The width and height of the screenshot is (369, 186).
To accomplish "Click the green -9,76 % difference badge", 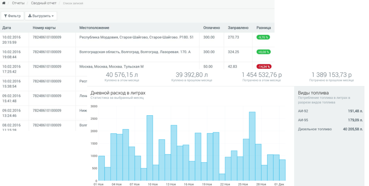I will coord(263,37).
